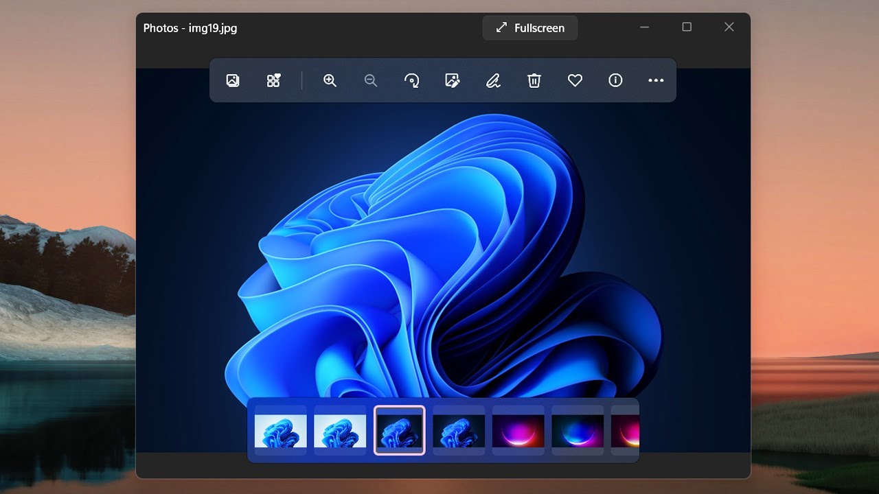The height and width of the screenshot is (494, 879).
Task: Click the zoom out magnifier
Action: [371, 80]
